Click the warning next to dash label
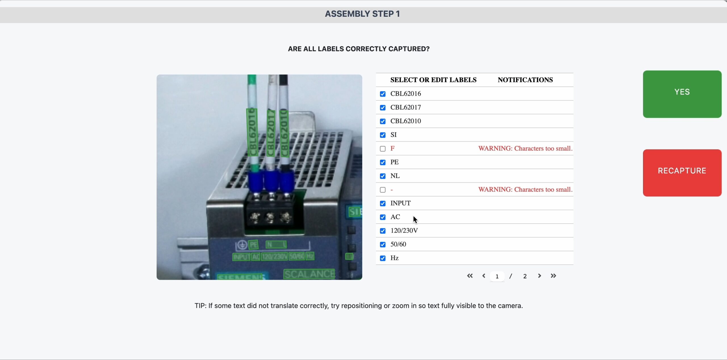This screenshot has height=360, width=727. 525,190
